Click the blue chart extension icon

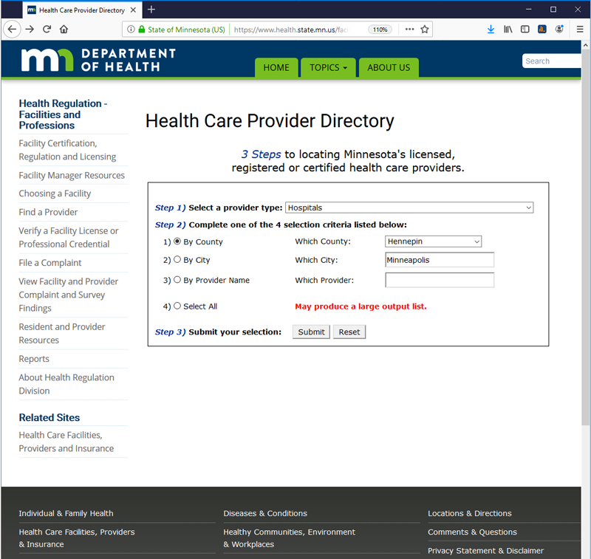click(542, 30)
